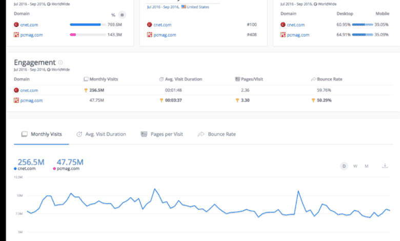Set chart granularity to monthly (M)
Image resolution: width=400 pixels, height=241 pixels.
(366, 166)
